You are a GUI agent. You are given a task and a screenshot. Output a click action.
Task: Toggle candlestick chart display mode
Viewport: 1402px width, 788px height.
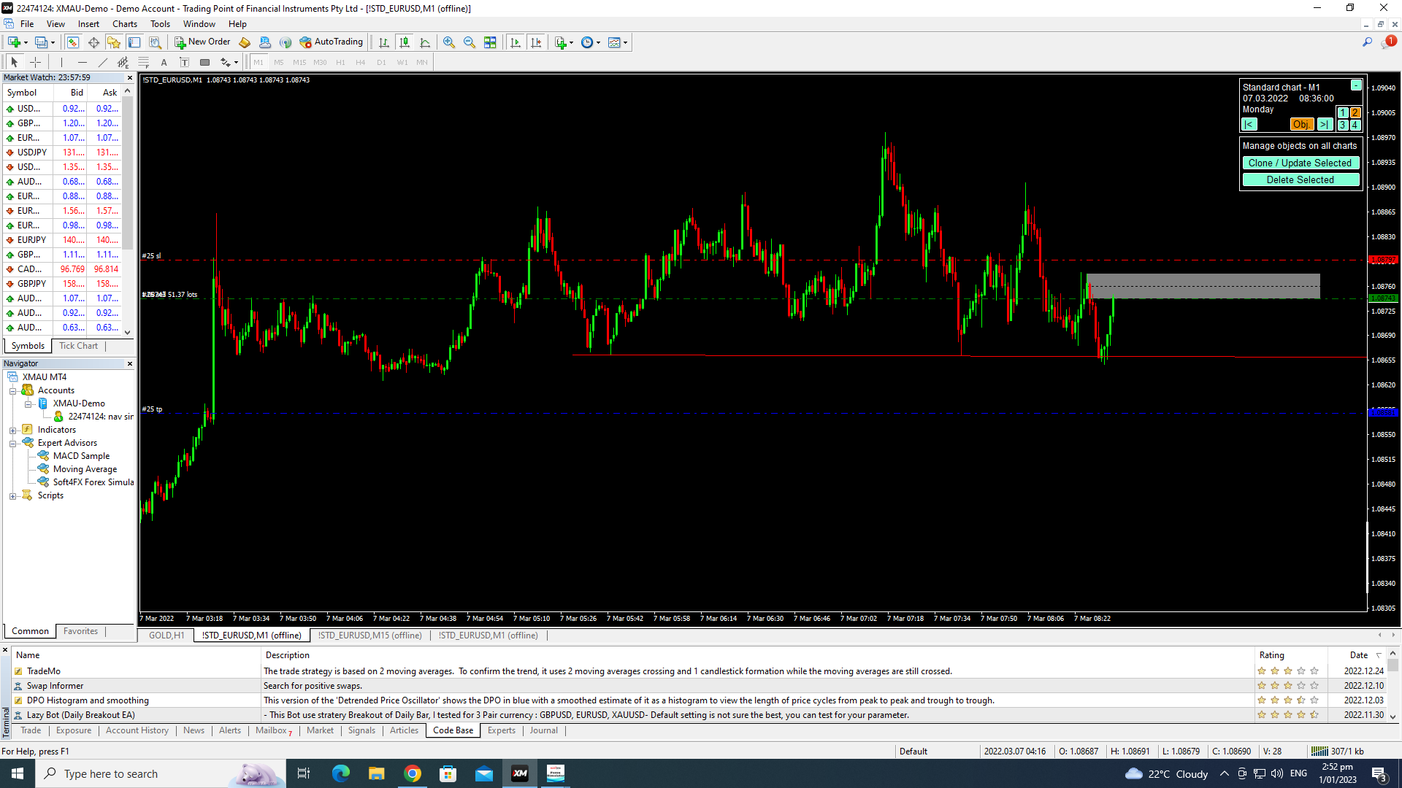coord(405,42)
